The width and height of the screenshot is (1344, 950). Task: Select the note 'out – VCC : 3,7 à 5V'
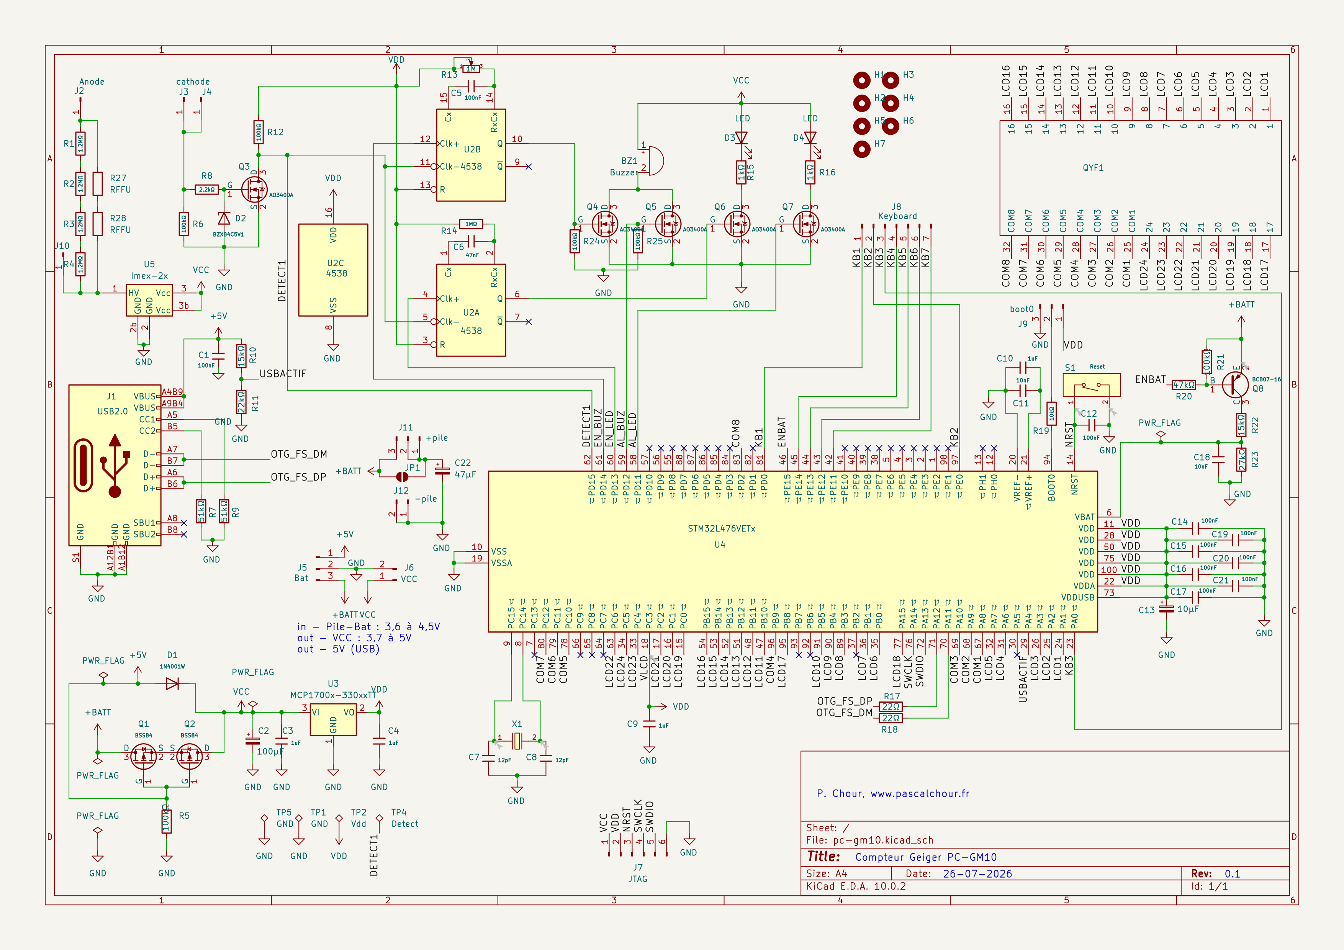coord(354,638)
